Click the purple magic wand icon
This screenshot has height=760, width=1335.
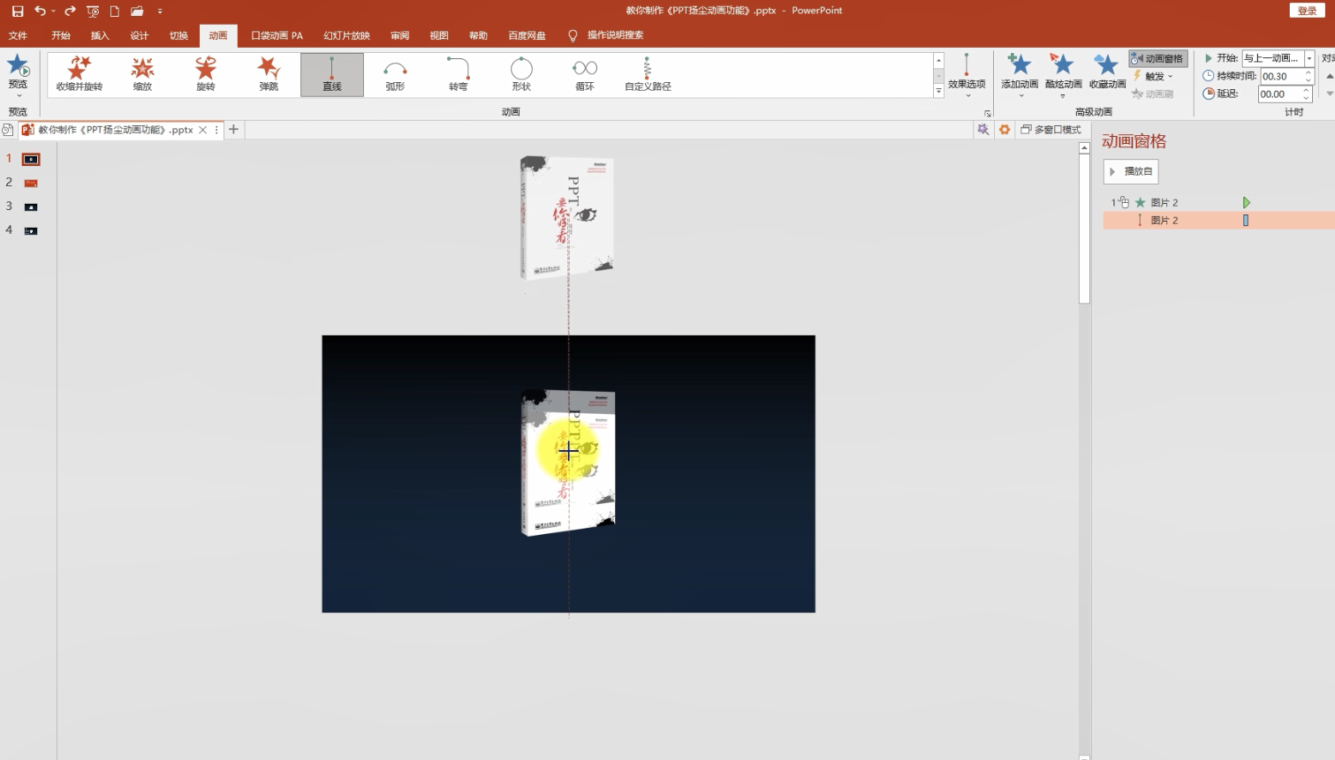click(x=982, y=130)
